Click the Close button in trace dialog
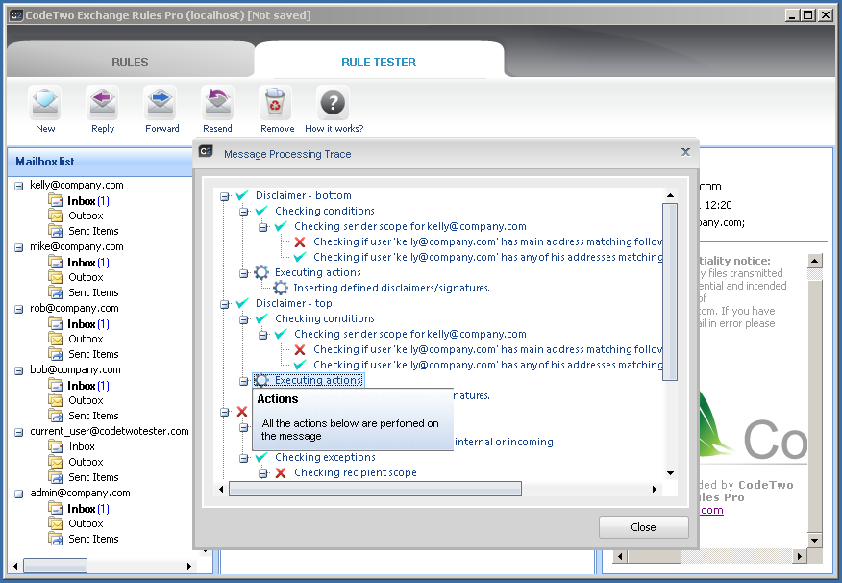842x583 pixels. pyautogui.click(x=643, y=527)
